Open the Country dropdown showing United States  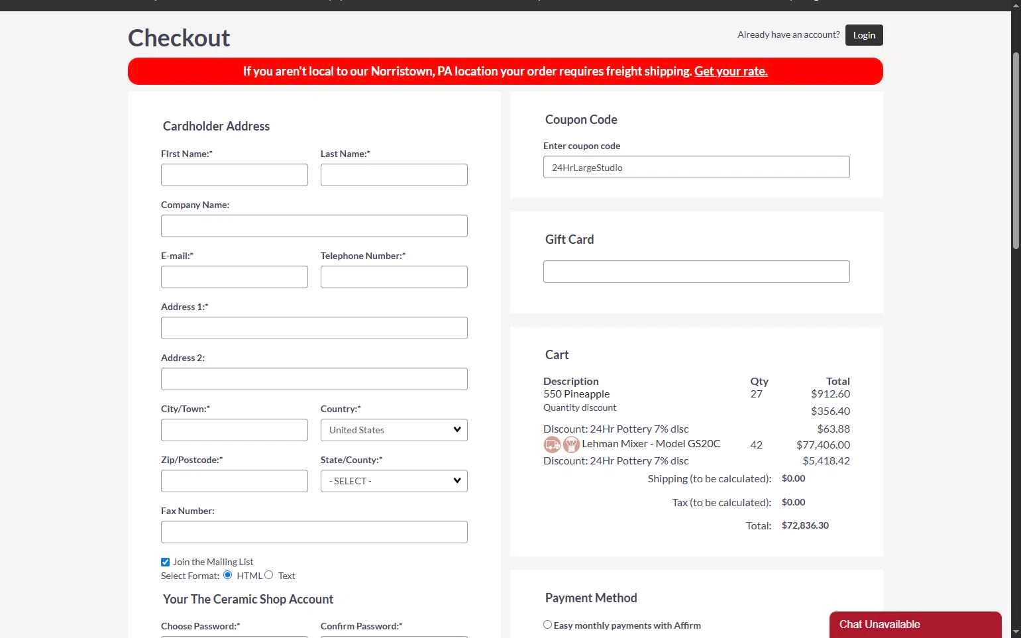394,430
